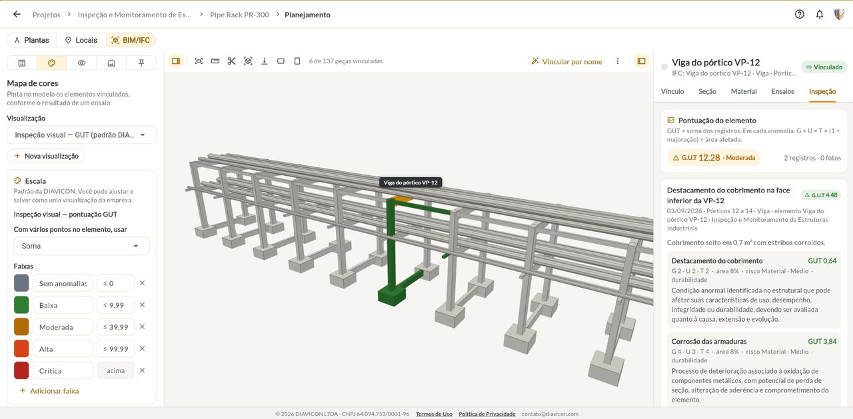
Task: Click Adicionar faixa
Action: [49, 391]
